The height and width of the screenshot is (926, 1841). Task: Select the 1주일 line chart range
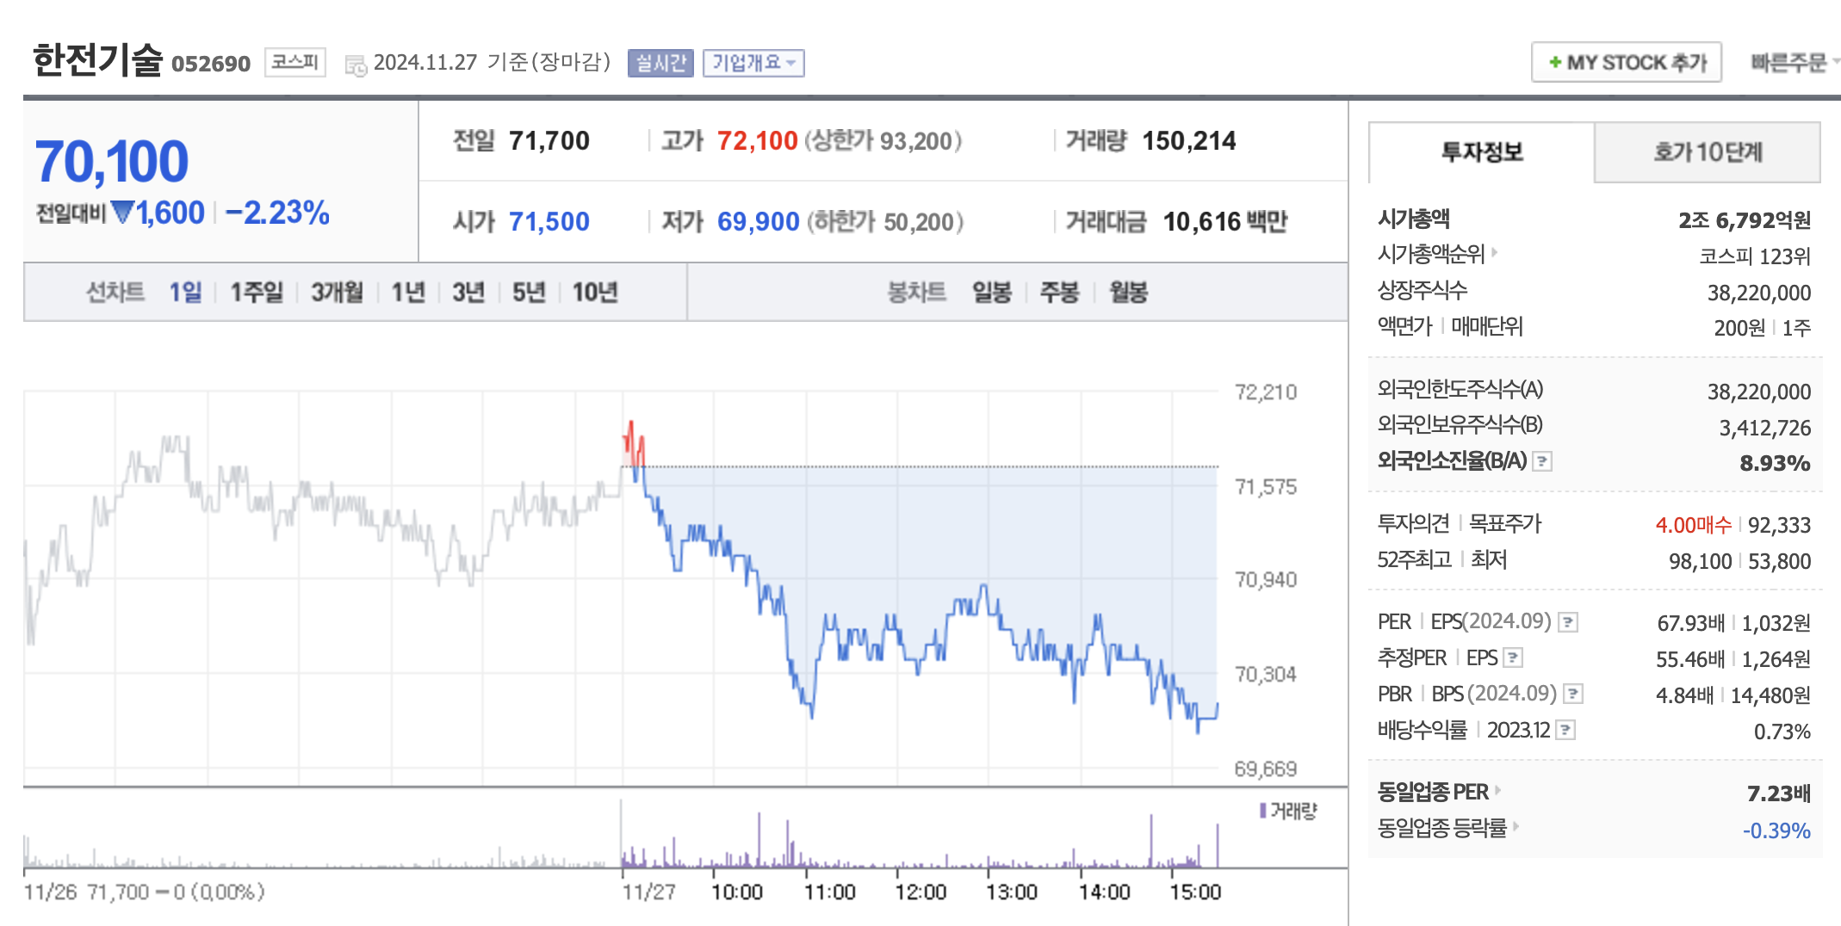coord(256,293)
